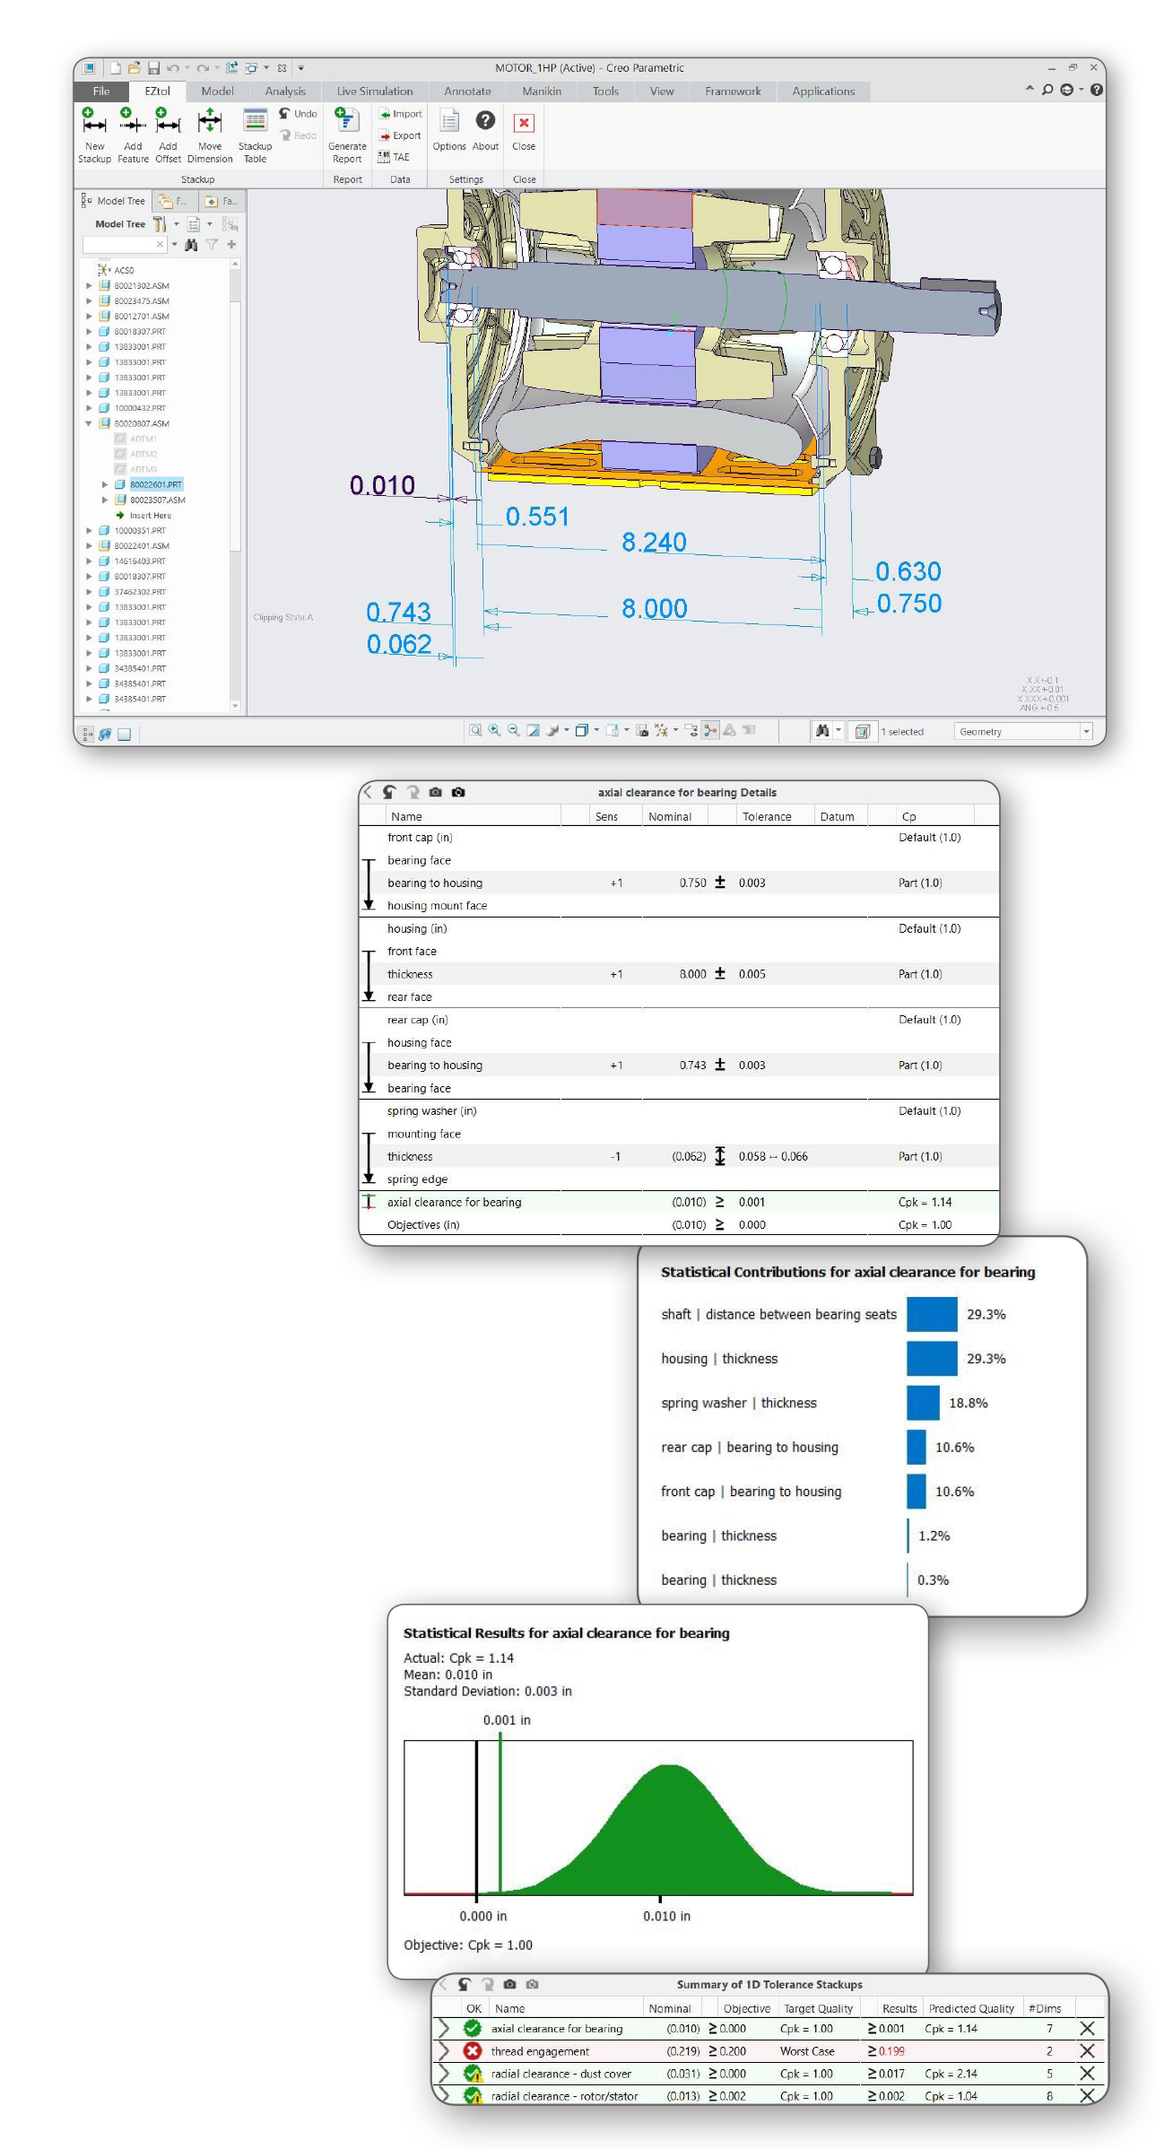Click the binoculars find icon in Model Tree
1173x2149 pixels.
[191, 245]
